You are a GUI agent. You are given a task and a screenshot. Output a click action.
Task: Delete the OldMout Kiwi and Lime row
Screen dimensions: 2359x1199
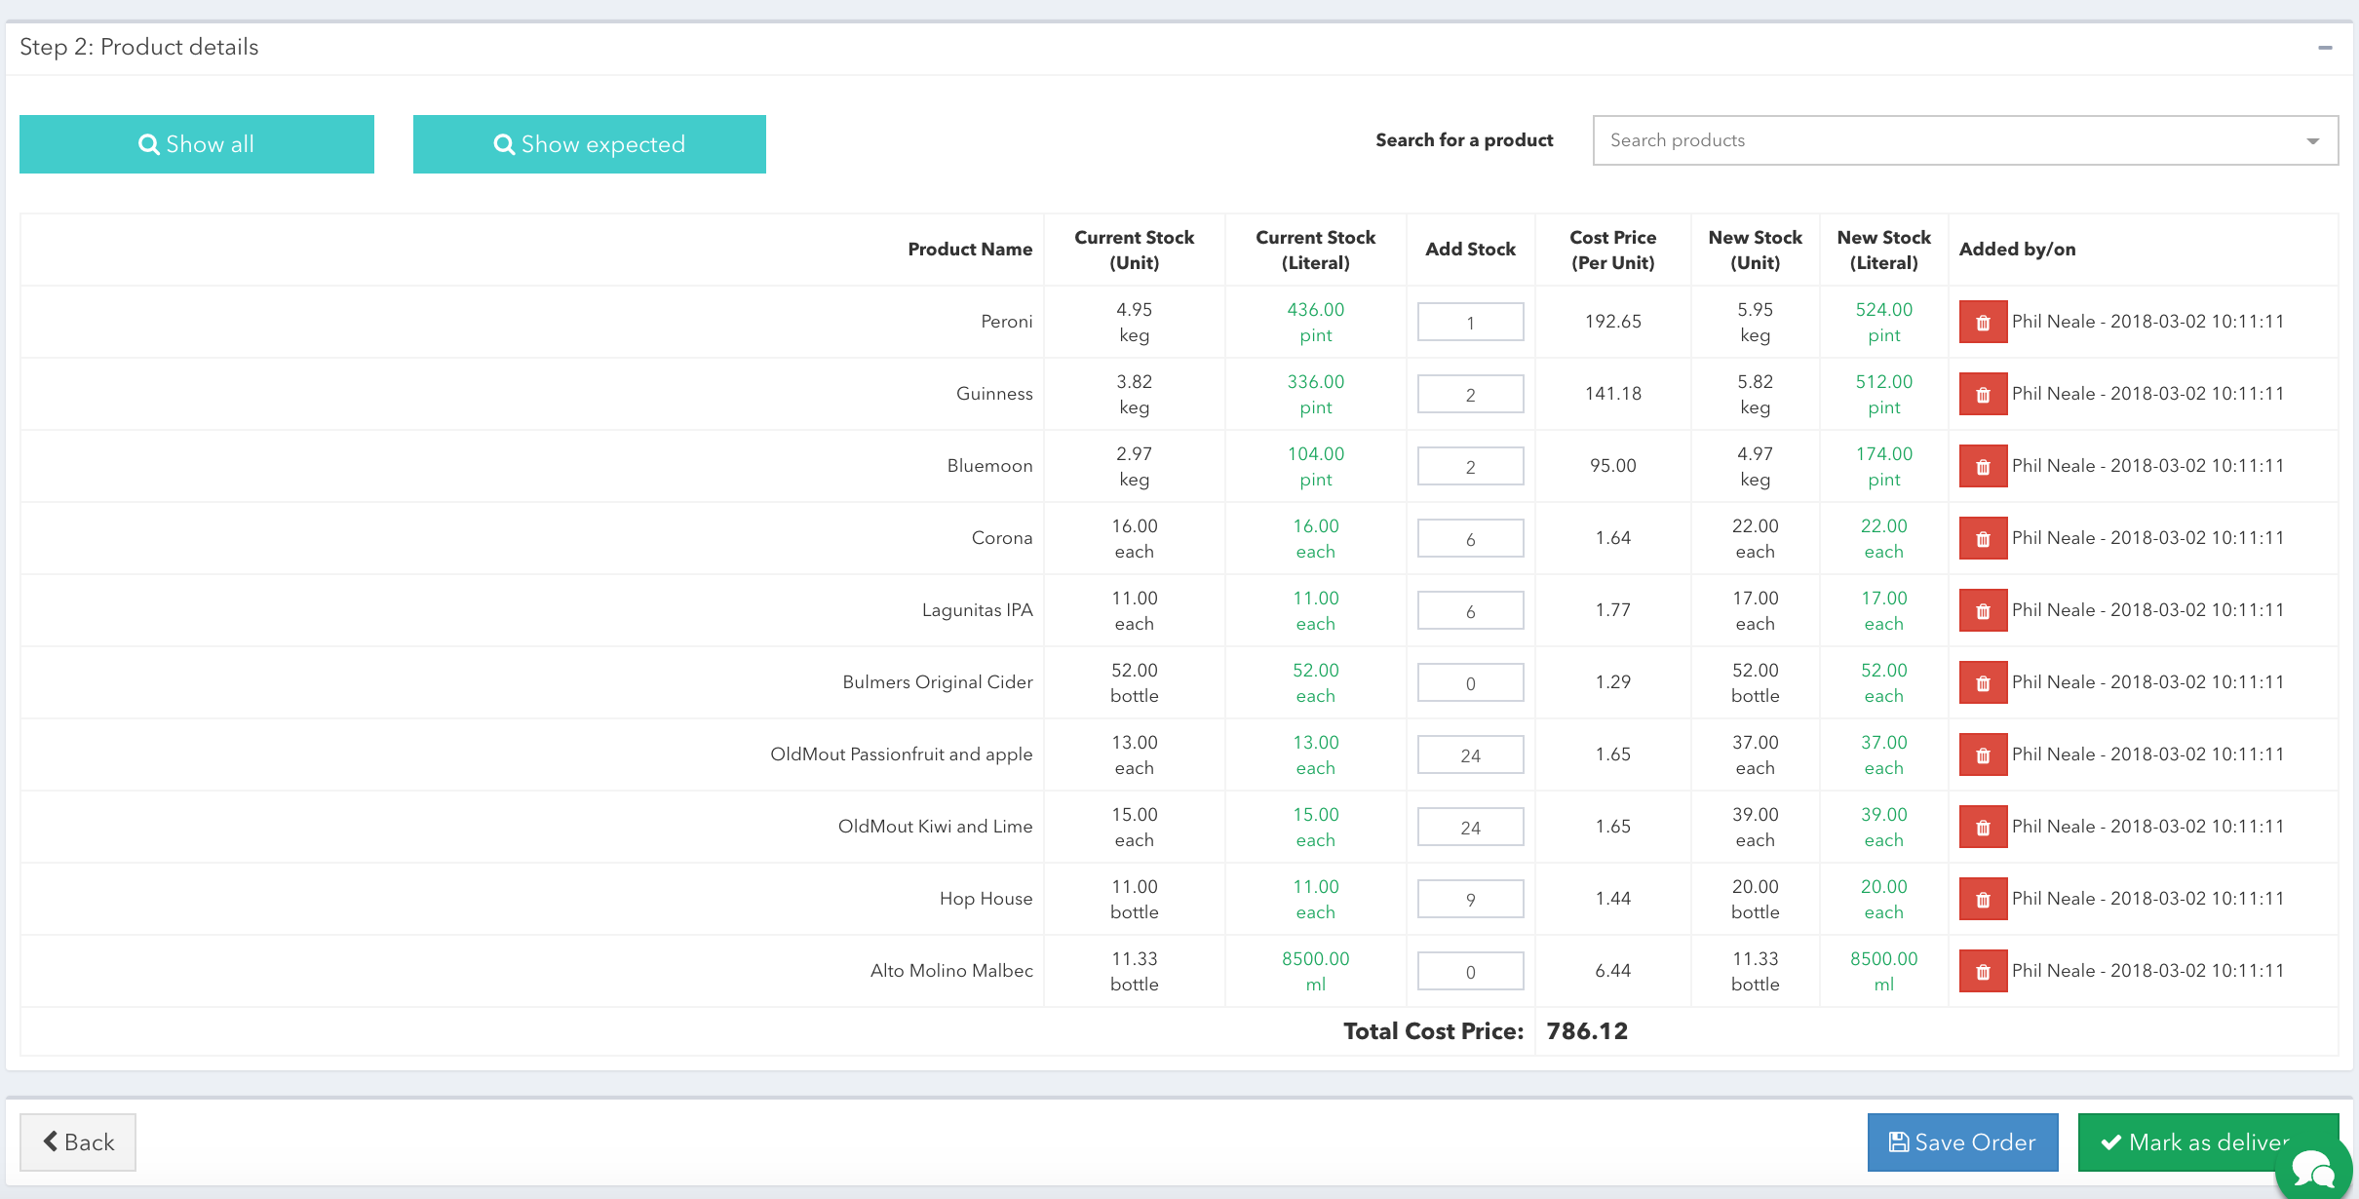point(1983,827)
